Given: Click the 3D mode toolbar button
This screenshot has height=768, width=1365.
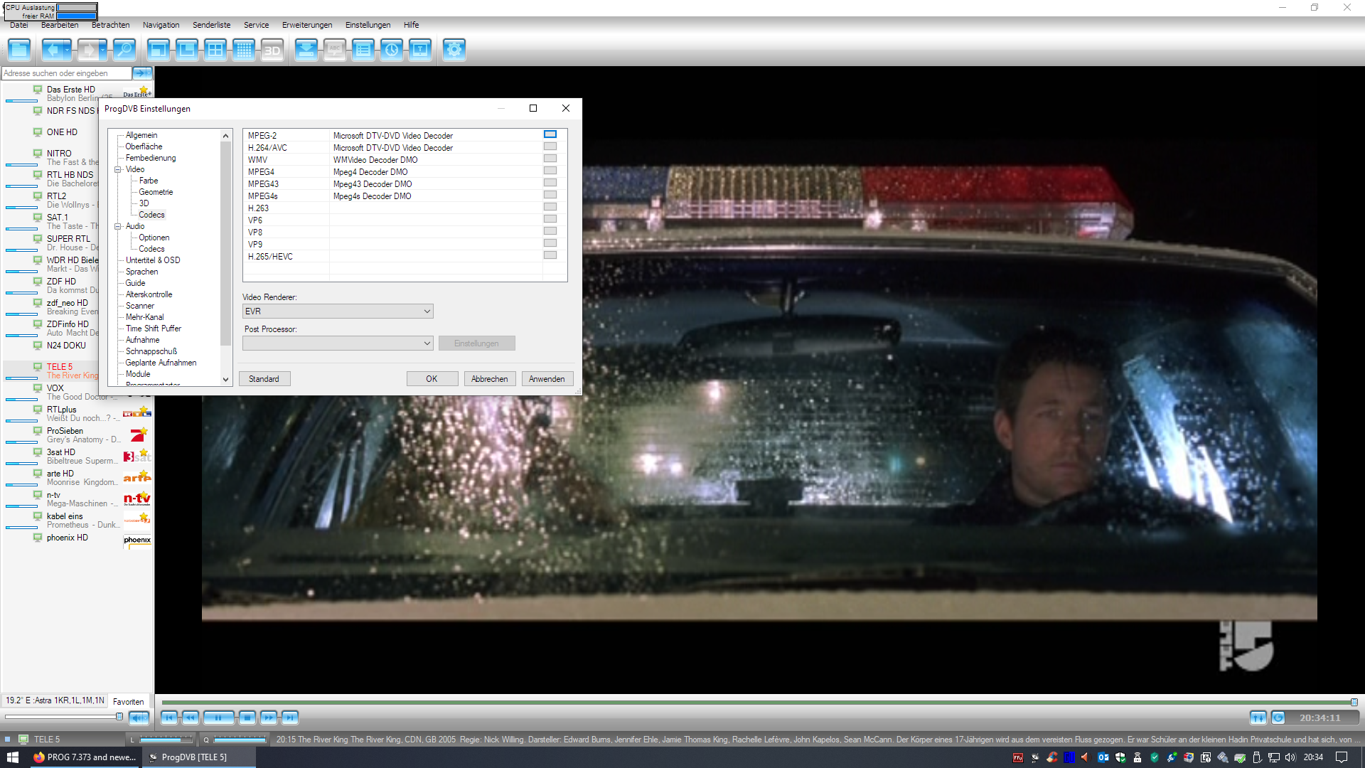Looking at the screenshot, I should tap(272, 50).
